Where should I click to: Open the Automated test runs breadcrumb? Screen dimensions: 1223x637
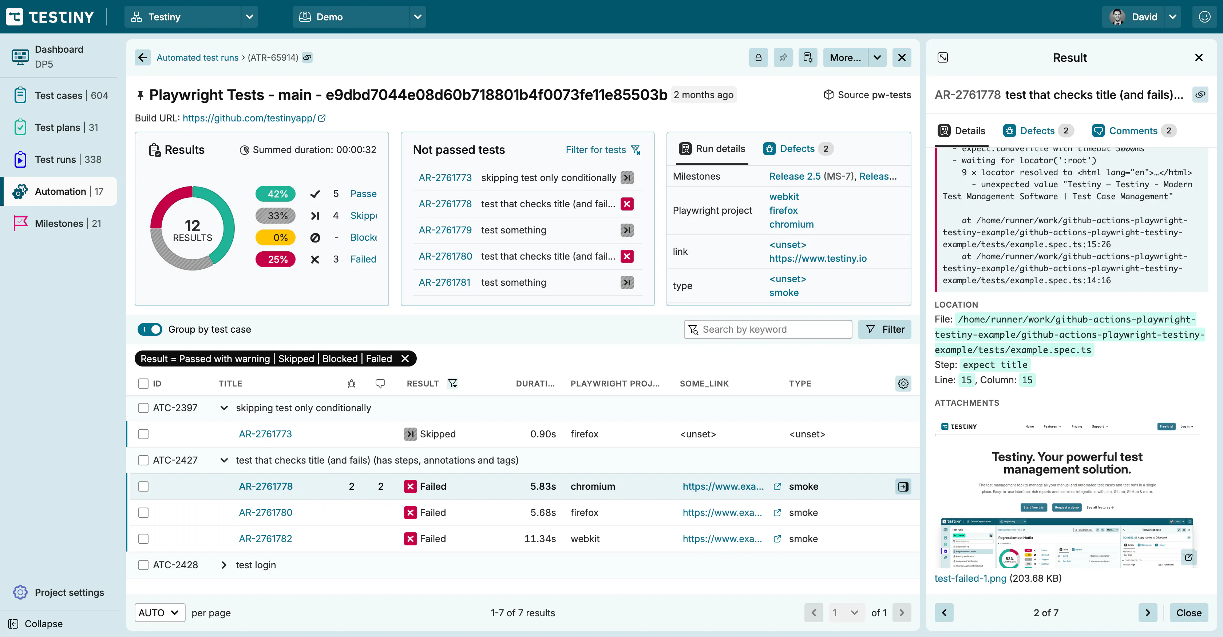point(198,57)
